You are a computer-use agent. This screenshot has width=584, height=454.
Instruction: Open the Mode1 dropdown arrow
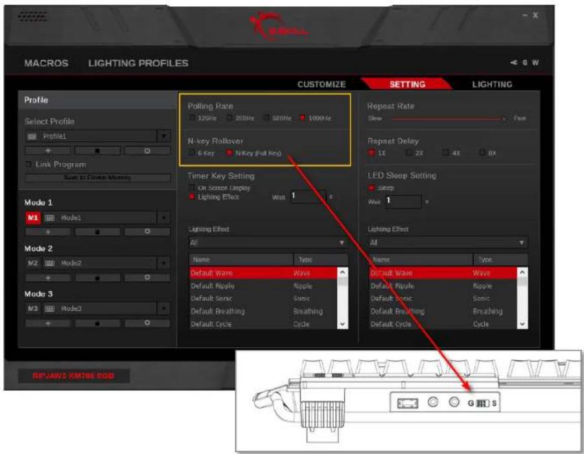click(163, 218)
